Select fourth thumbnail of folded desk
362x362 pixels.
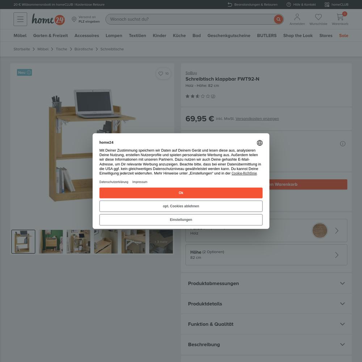pyautogui.click(x=106, y=241)
